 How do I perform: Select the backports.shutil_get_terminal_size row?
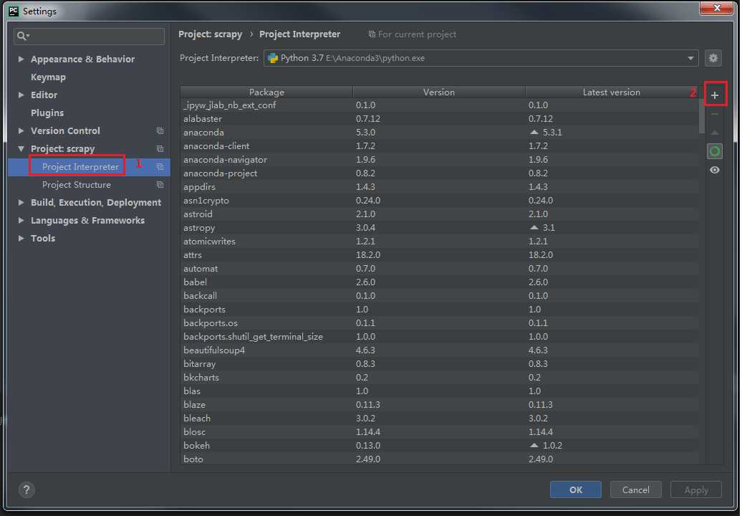click(x=439, y=337)
